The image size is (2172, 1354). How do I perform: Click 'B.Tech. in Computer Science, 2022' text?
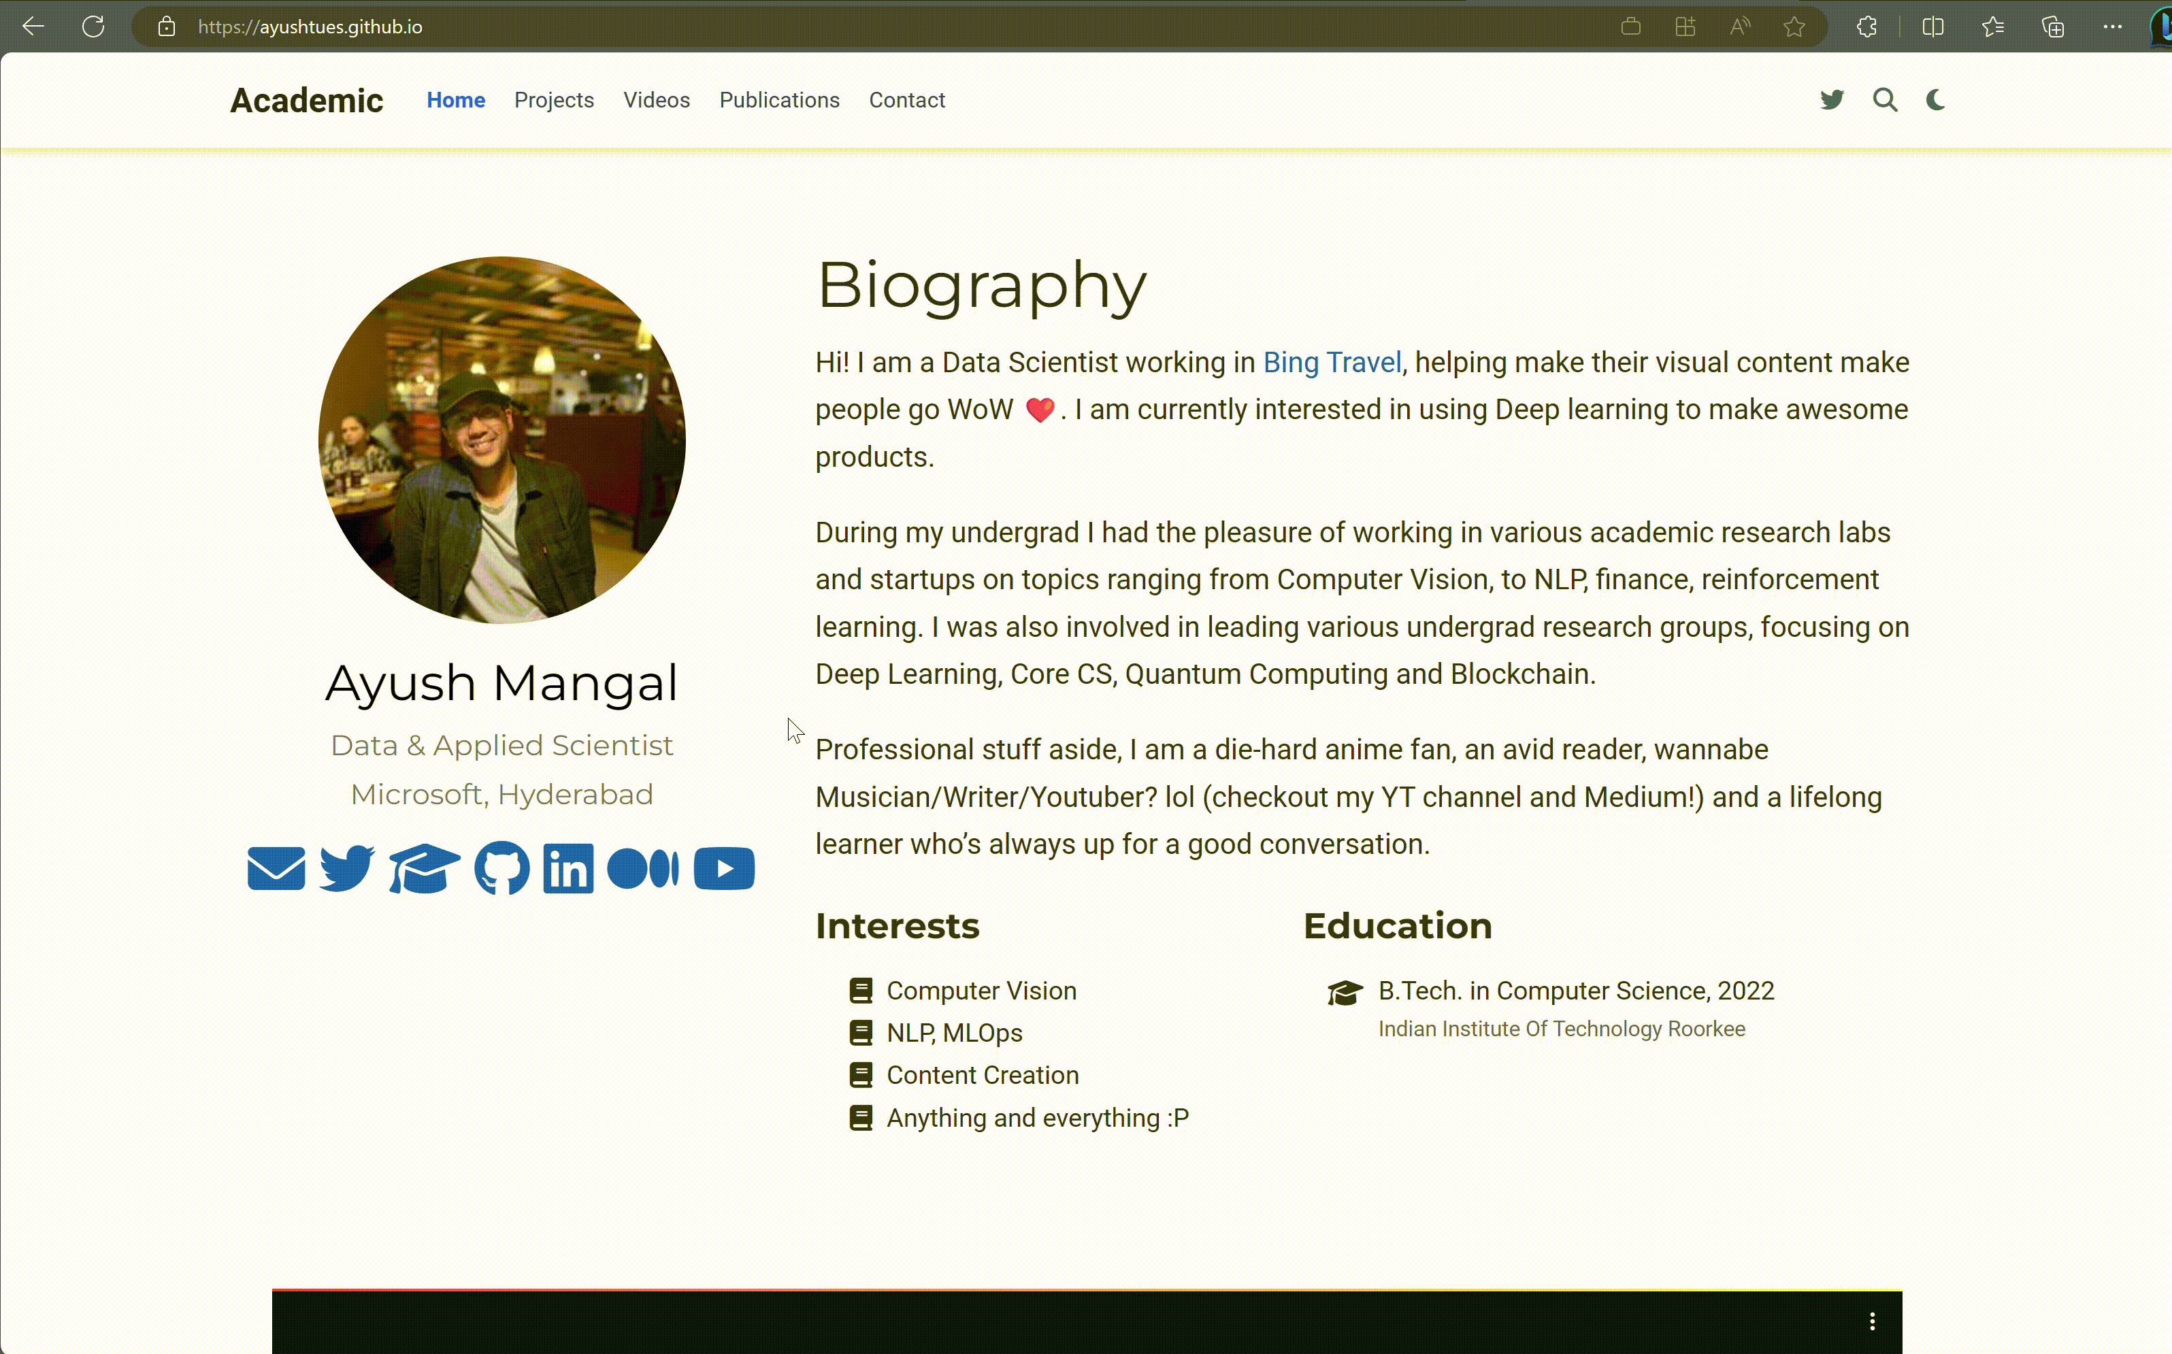coord(1576,991)
